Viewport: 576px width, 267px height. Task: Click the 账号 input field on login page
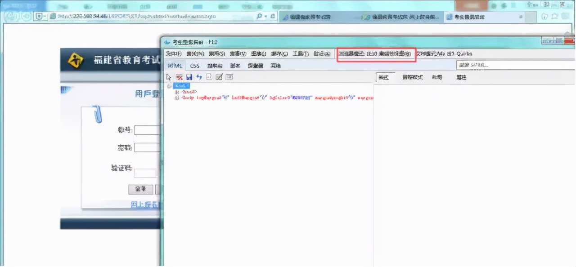click(147, 130)
